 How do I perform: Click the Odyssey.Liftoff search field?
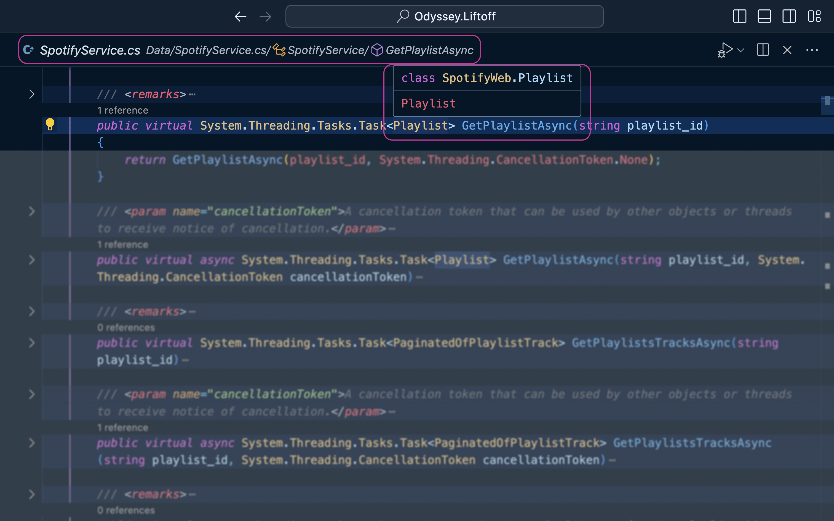click(x=445, y=16)
